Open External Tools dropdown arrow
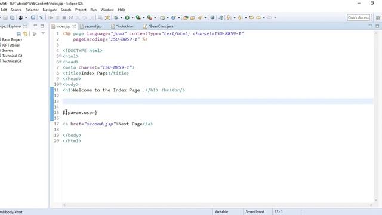The image size is (382, 215). tap(155, 17)
